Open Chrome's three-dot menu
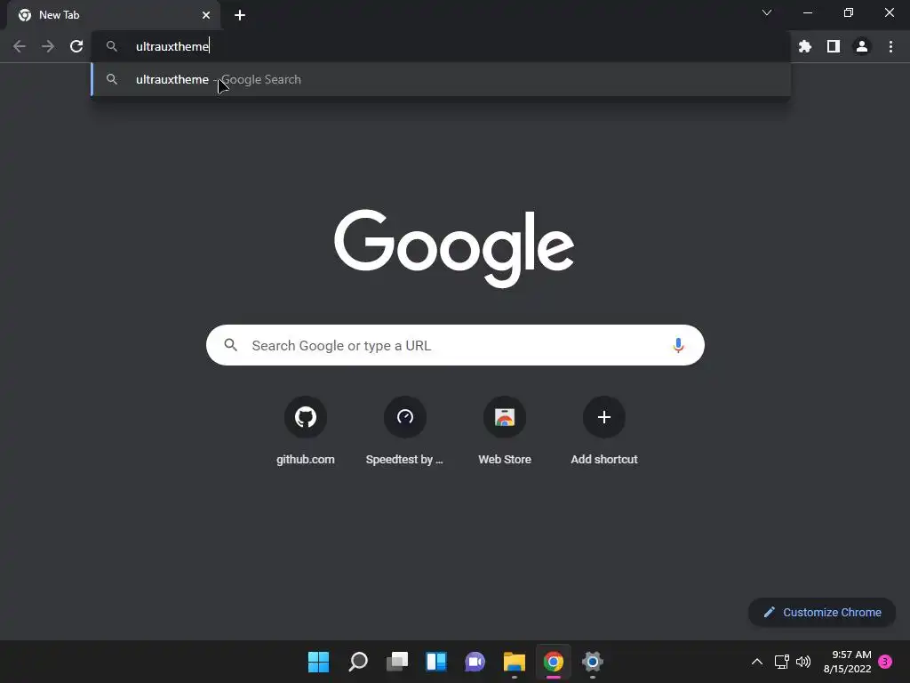Viewport: 910px width, 683px height. click(890, 46)
